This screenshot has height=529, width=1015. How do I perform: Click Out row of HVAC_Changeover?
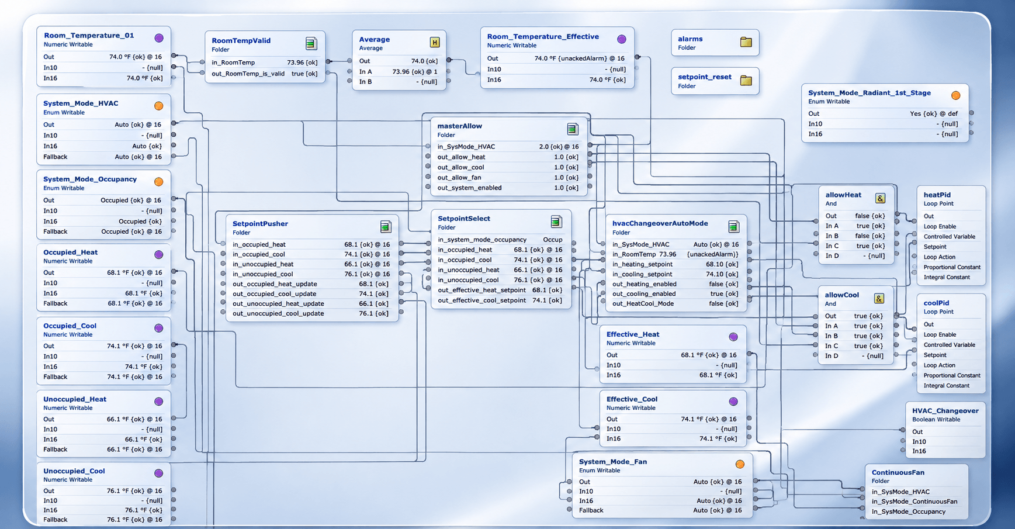pyautogui.click(x=945, y=432)
